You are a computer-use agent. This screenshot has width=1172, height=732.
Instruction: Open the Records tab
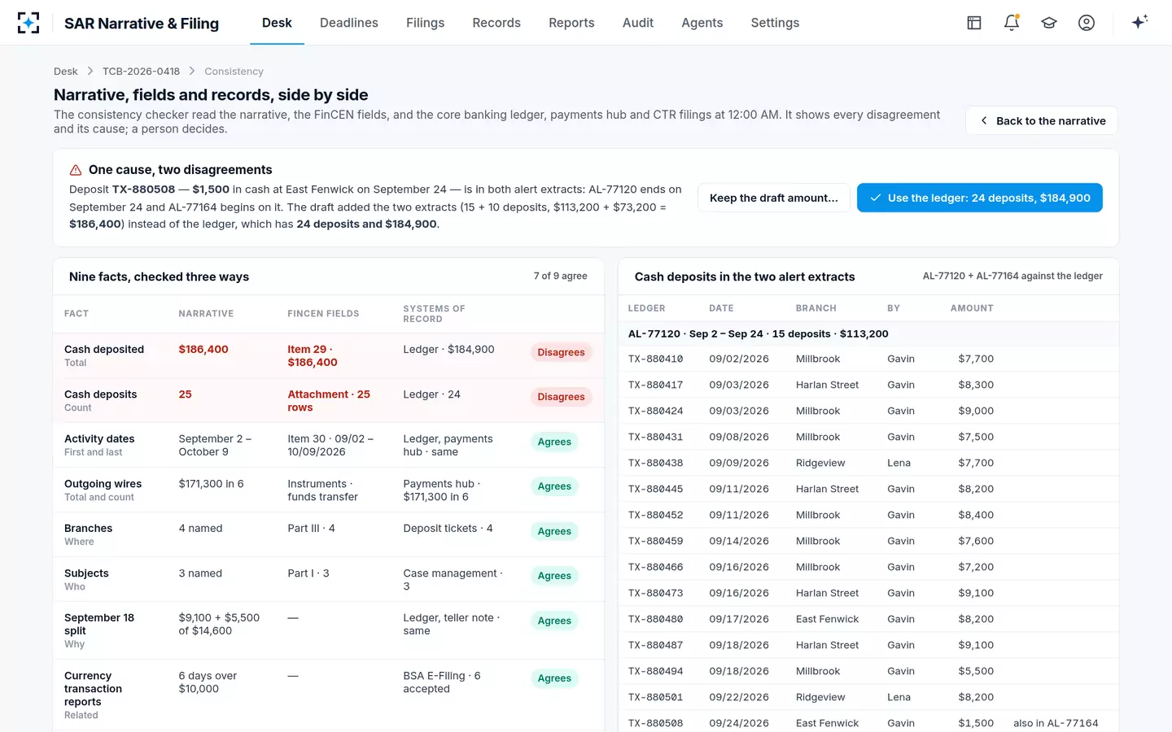(496, 23)
